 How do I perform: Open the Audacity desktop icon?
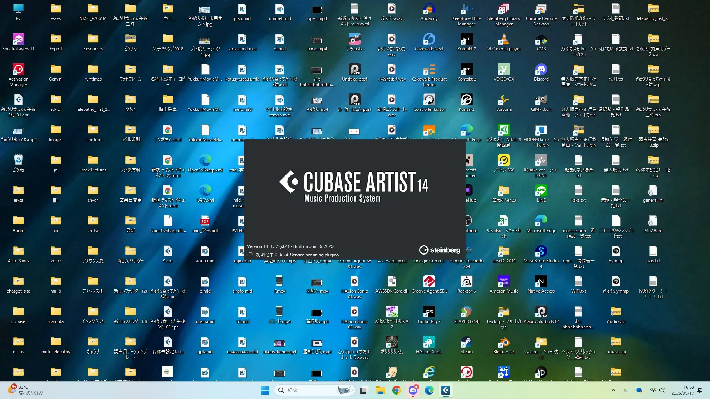[429, 9]
